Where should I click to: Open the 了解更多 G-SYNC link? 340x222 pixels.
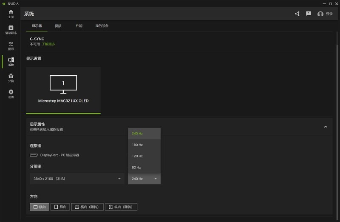pos(48,44)
